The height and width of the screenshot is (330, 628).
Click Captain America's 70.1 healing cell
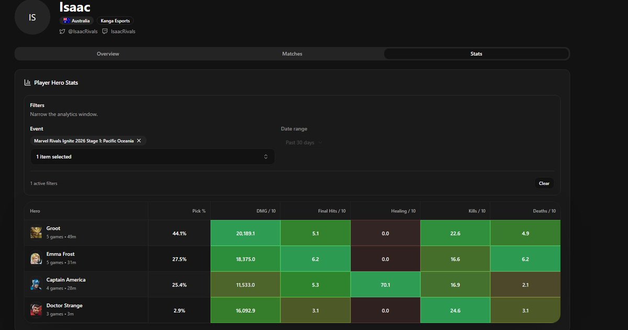tap(385, 285)
